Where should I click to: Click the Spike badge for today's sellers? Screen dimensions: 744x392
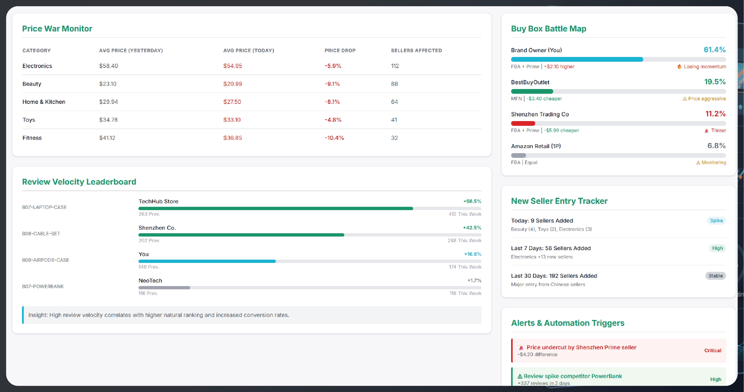[716, 220]
